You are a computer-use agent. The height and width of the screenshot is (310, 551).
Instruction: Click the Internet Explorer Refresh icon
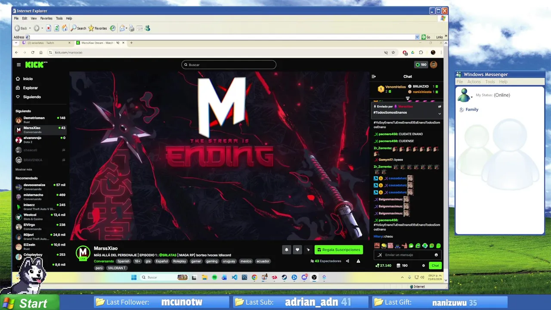[56, 28]
